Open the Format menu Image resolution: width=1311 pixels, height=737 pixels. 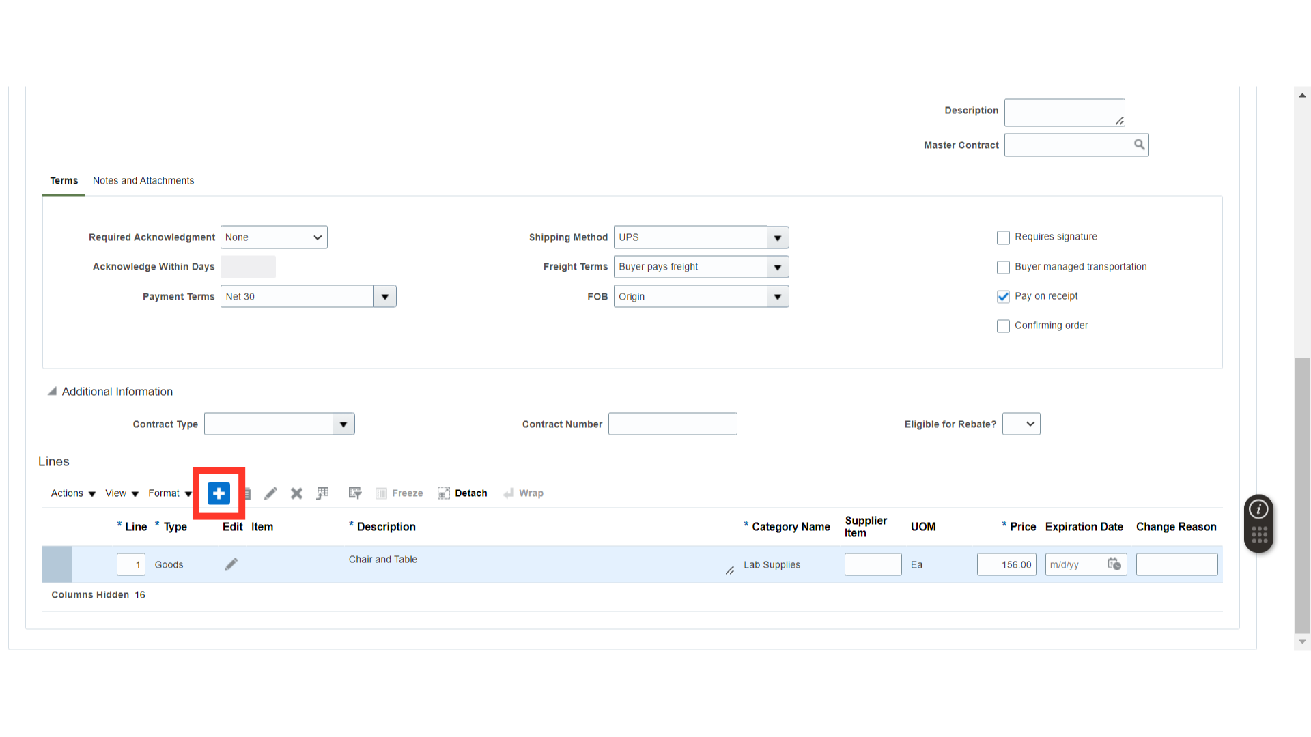click(x=170, y=493)
